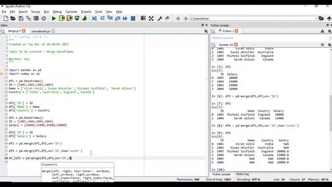
Task: Go back with left arrow
Action: point(178,19)
